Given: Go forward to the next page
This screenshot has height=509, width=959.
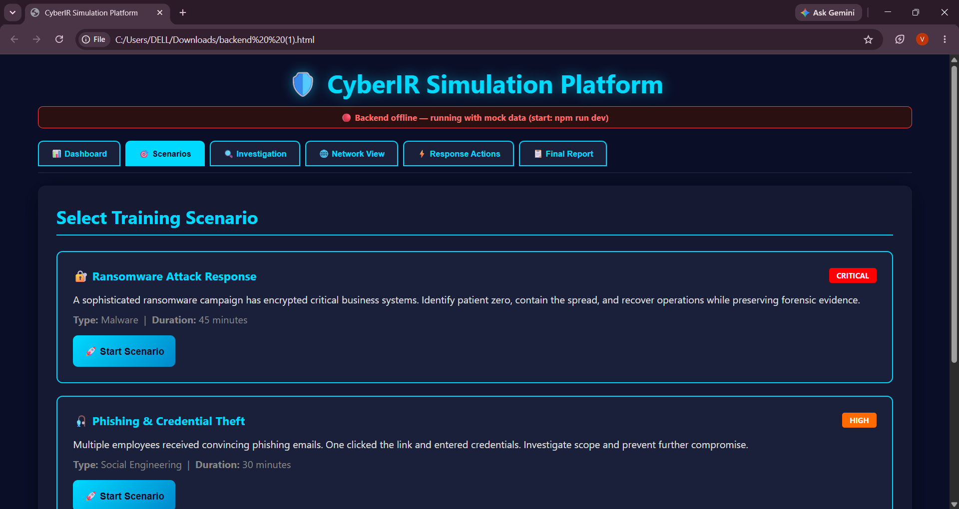Looking at the screenshot, I should tap(36, 39).
